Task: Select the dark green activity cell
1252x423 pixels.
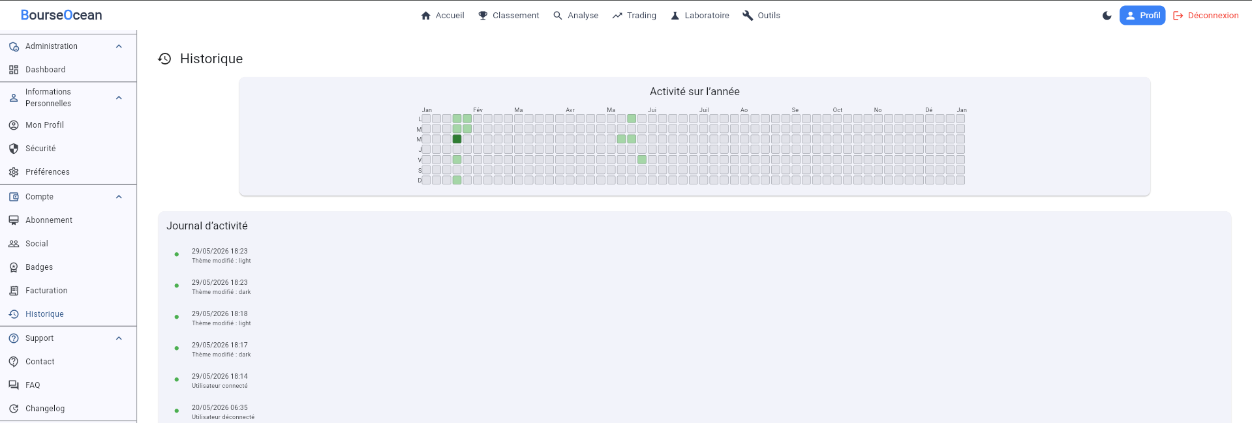Action: [457, 139]
